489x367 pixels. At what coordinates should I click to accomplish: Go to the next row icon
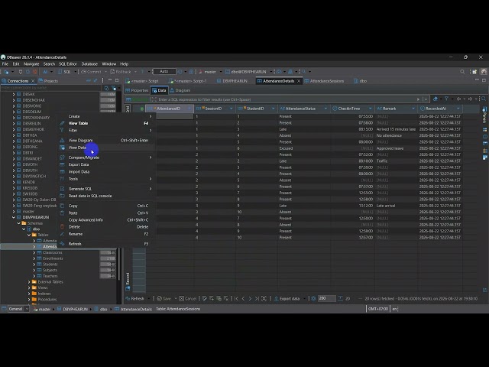tap(250, 299)
